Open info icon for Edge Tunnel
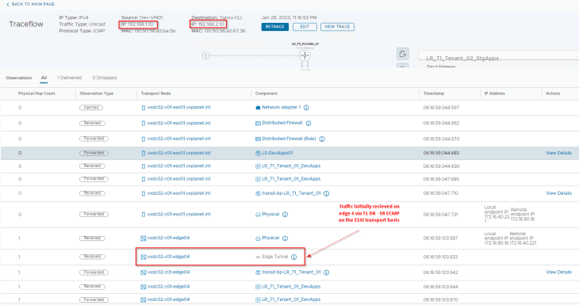This screenshot has height=305, width=579. click(x=294, y=257)
